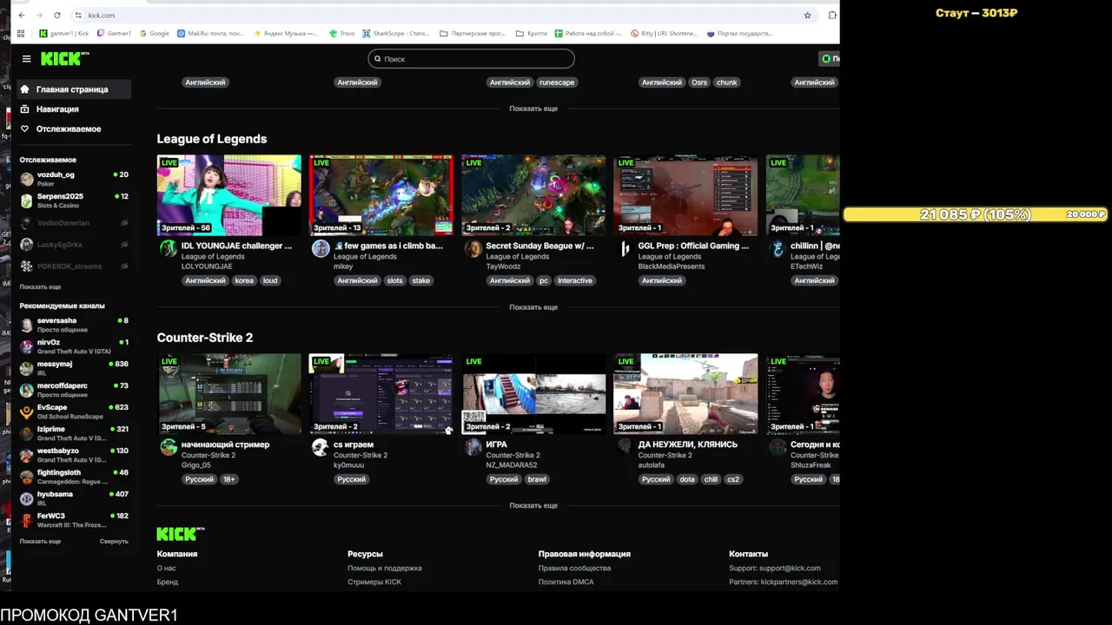Click the browser forward arrow
Viewport: 1112px width, 625px height.
point(39,15)
